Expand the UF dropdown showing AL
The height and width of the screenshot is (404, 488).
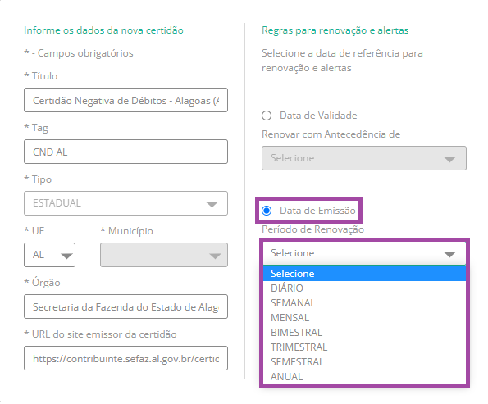tap(49, 255)
